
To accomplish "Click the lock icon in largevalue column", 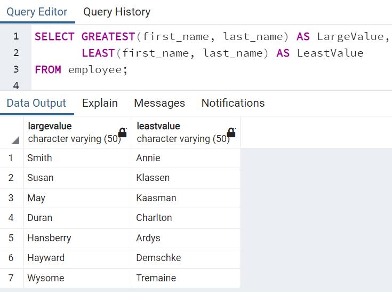I will 123,132.
